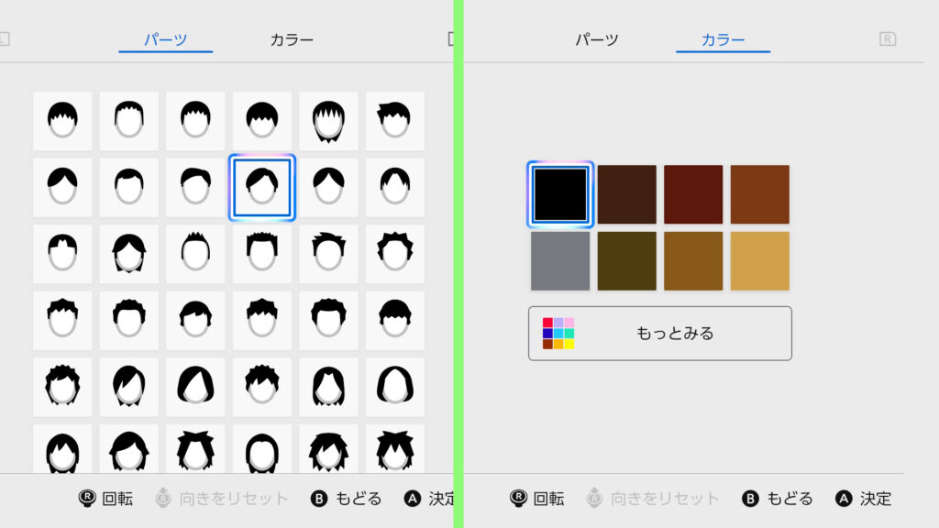Click もどる in the left panel footer
The height and width of the screenshot is (528, 939).
tap(347, 499)
